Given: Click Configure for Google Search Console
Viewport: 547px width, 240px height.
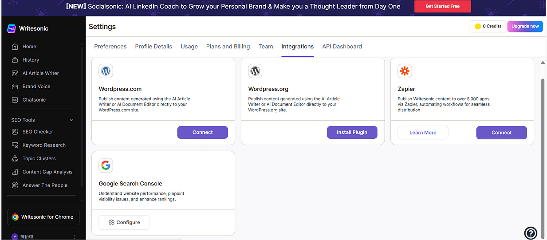Looking at the screenshot, I should pyautogui.click(x=124, y=222).
